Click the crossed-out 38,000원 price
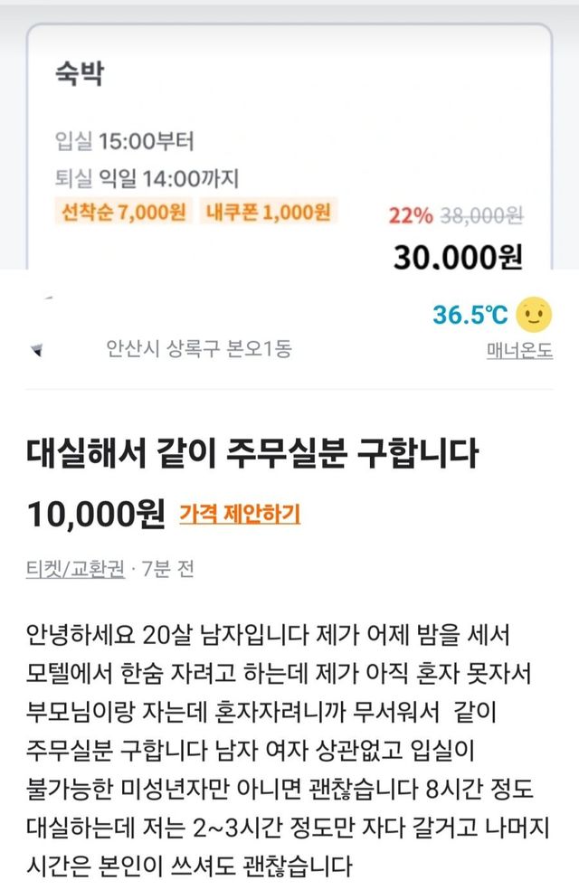The image size is (579, 890). pyautogui.click(x=481, y=215)
